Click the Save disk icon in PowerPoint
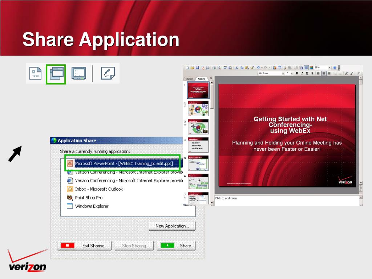Viewport: 372px width, 279px height. click(x=197, y=68)
